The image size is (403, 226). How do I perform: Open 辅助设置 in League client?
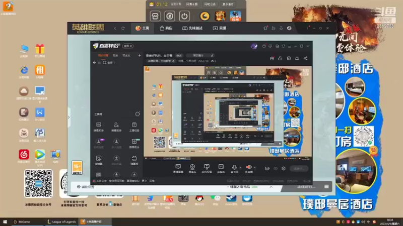pyautogui.click(x=86, y=187)
